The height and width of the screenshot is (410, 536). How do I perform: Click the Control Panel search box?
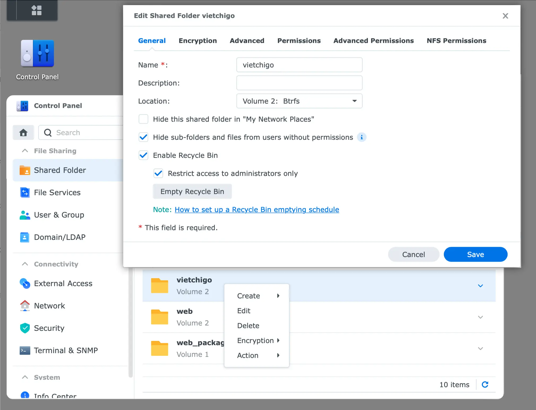[x=81, y=132]
